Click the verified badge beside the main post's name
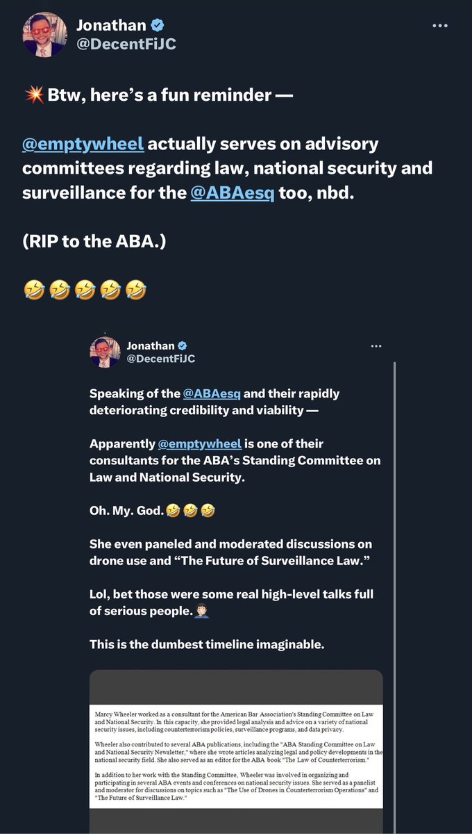 click(158, 26)
